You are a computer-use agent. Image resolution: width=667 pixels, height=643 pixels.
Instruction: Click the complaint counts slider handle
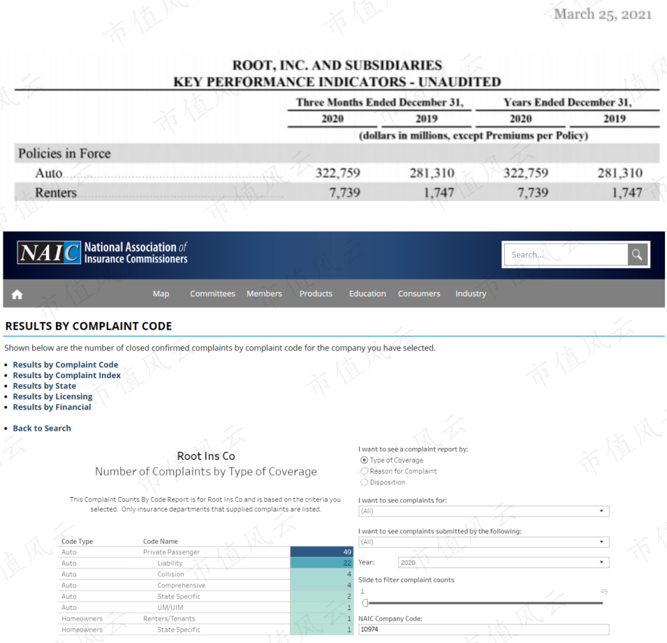coord(365,603)
